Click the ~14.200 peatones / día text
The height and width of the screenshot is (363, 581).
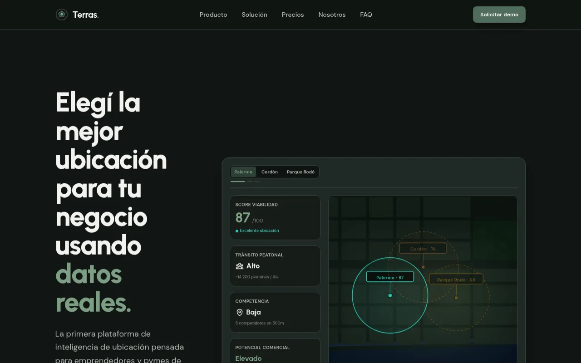(x=257, y=277)
